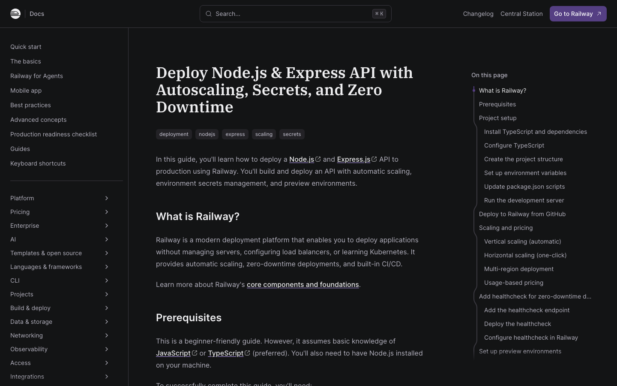Click the Go to Railway button
This screenshot has width=617, height=386.
578,14
